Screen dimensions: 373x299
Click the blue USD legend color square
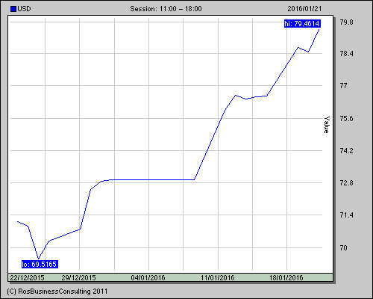point(13,9)
